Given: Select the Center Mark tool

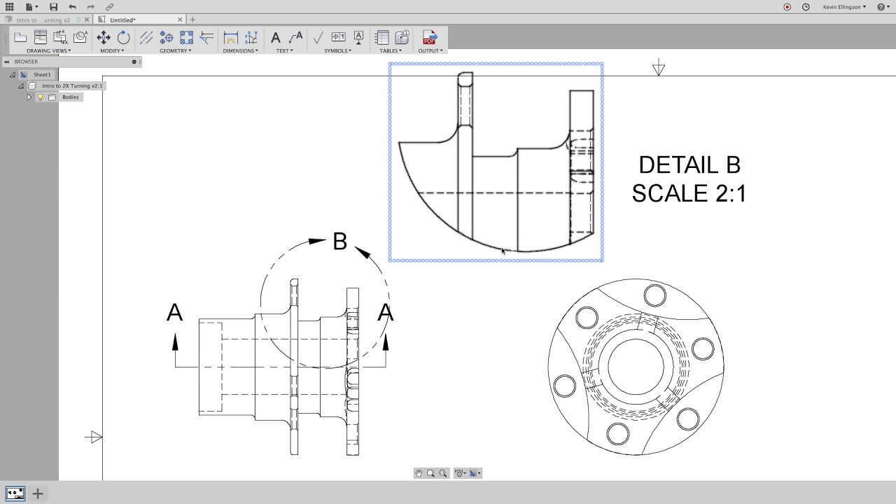Looking at the screenshot, I should [x=167, y=38].
